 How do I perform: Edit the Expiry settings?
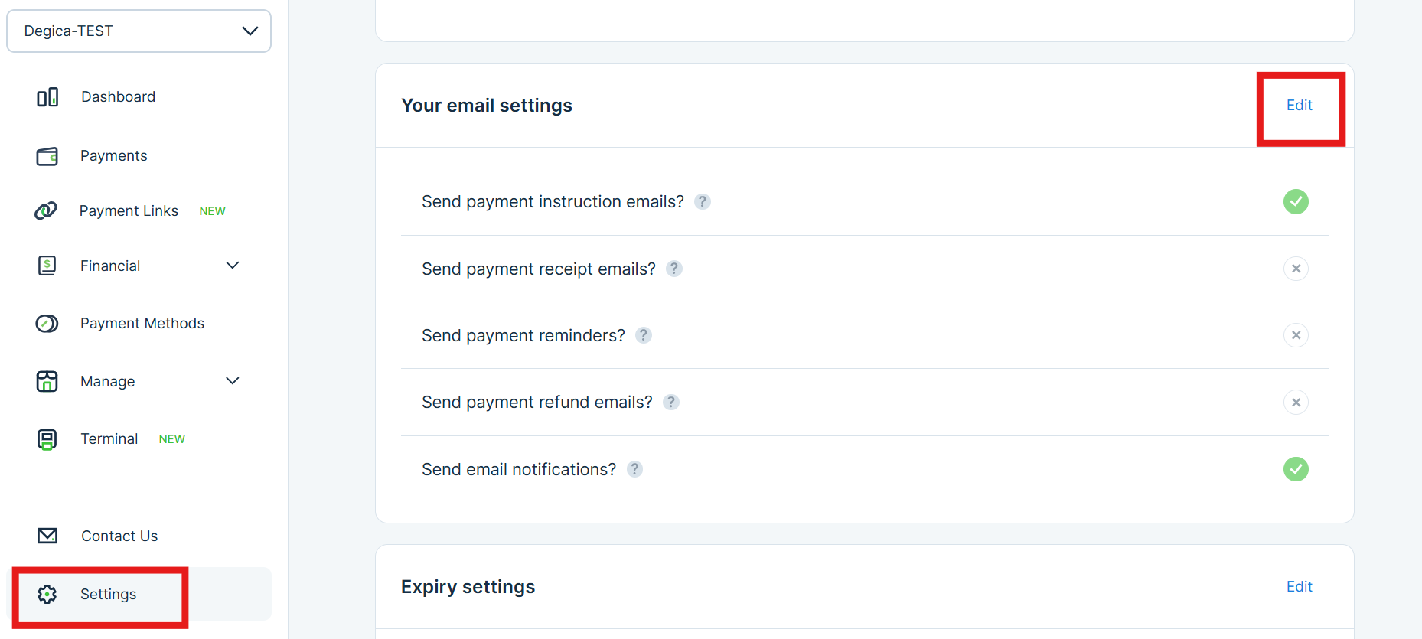coord(1299,587)
